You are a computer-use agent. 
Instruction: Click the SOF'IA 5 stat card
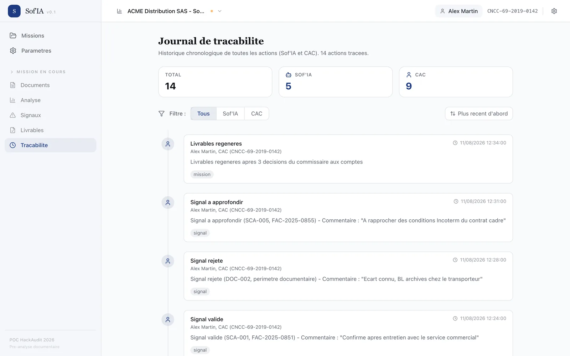tap(336, 82)
